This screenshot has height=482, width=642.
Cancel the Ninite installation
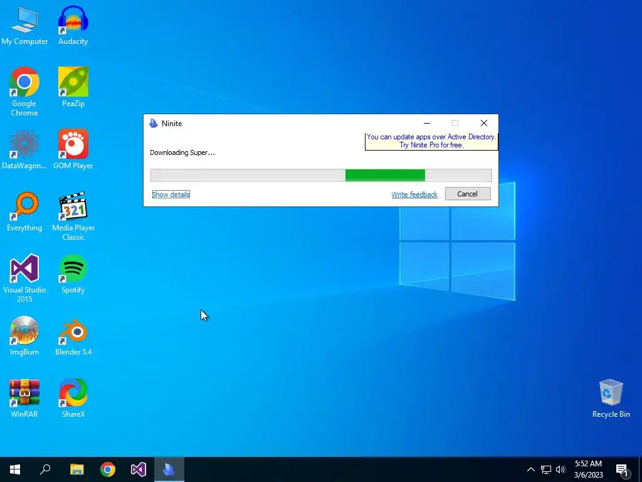468,194
